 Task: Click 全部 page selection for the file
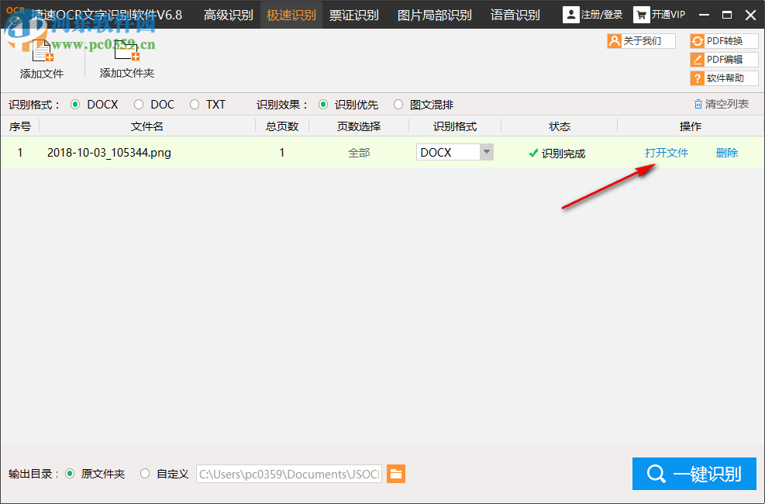(360, 152)
